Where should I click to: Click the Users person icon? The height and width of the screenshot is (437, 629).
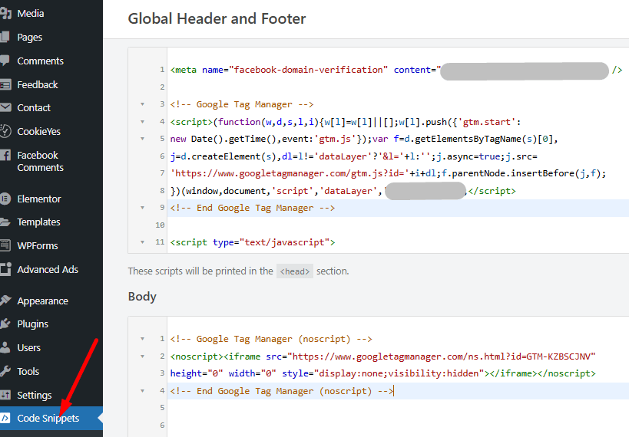coord(5,347)
